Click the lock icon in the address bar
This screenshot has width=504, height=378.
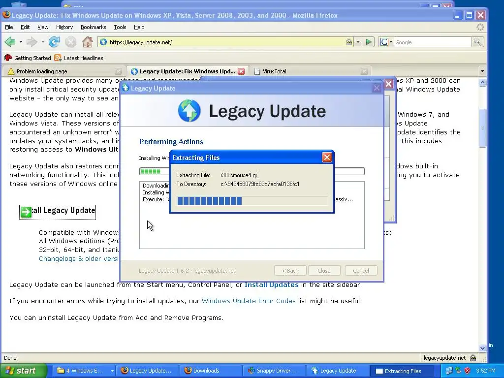click(x=349, y=42)
